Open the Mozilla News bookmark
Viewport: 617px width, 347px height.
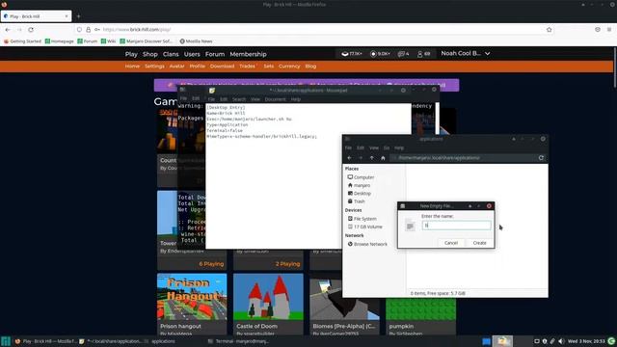tap(196, 40)
